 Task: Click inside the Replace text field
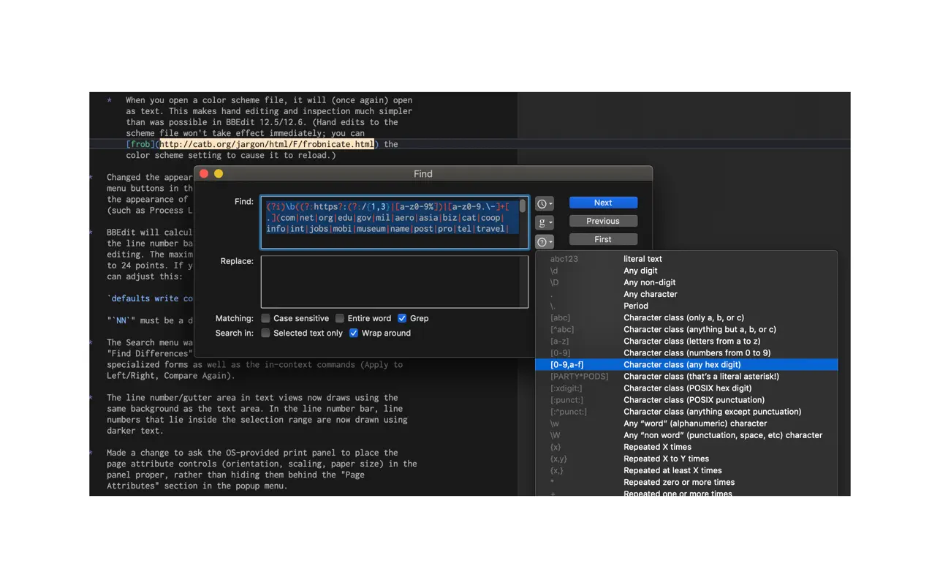395,282
